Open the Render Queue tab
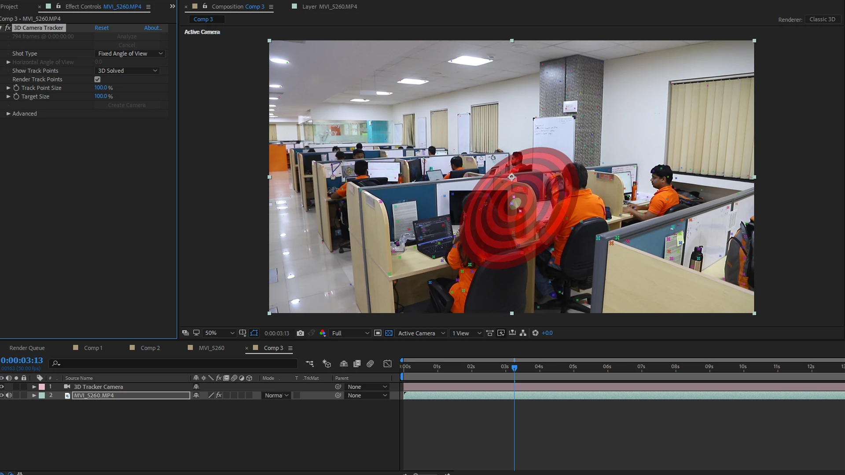Viewport: 845px width, 475px height. [x=27, y=348]
